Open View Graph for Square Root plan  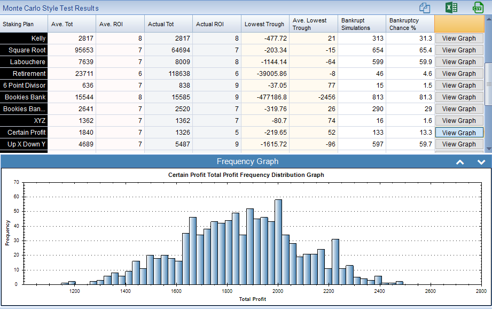(x=459, y=50)
